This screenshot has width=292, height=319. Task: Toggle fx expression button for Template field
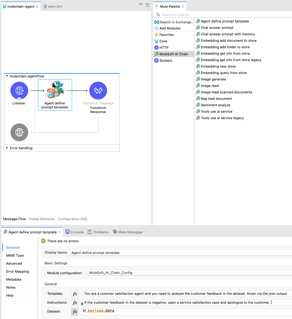pyautogui.click(x=75, y=294)
